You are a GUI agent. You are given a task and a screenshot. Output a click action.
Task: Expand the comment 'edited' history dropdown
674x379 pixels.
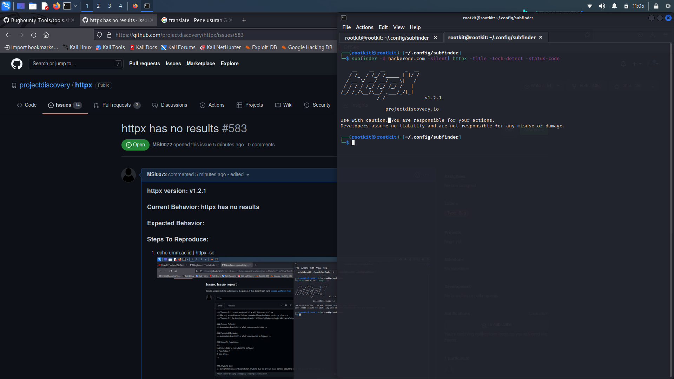[x=248, y=174]
